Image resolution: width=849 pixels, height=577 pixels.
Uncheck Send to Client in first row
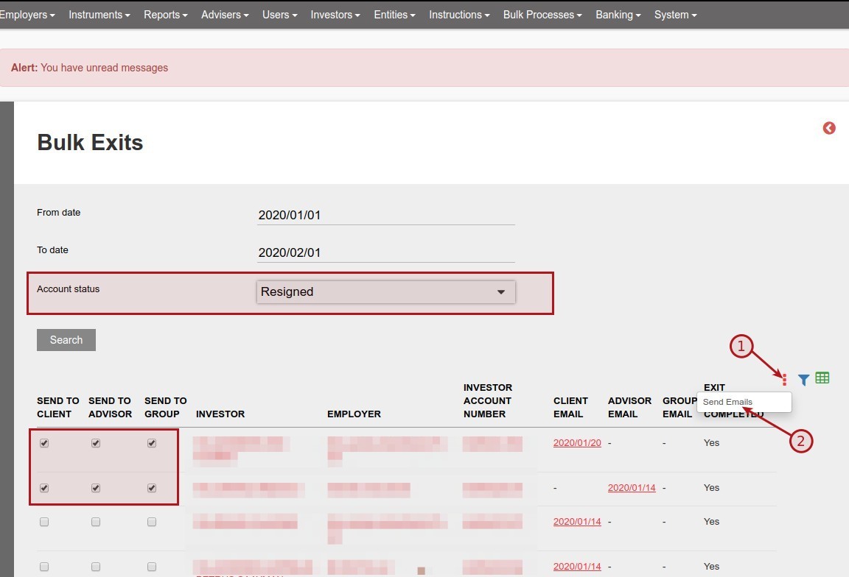tap(44, 443)
